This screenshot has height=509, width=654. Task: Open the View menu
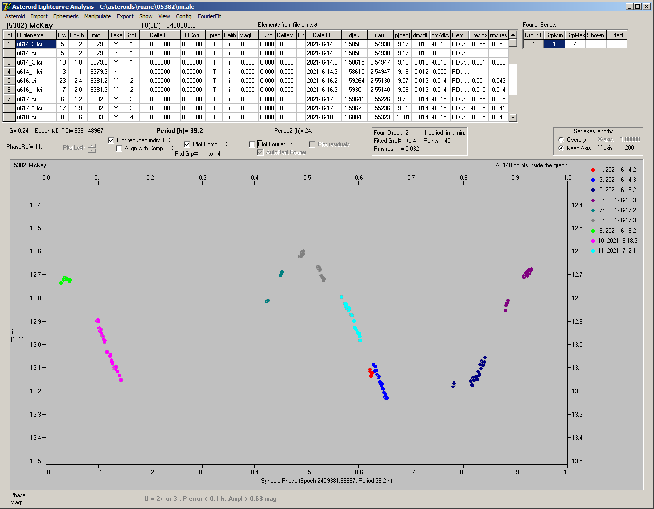(164, 16)
